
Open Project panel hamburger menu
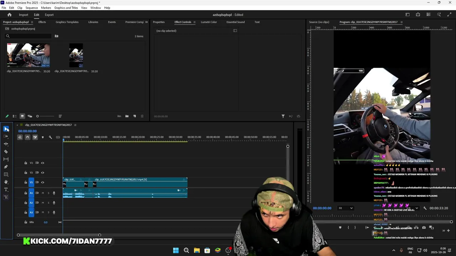point(32,22)
